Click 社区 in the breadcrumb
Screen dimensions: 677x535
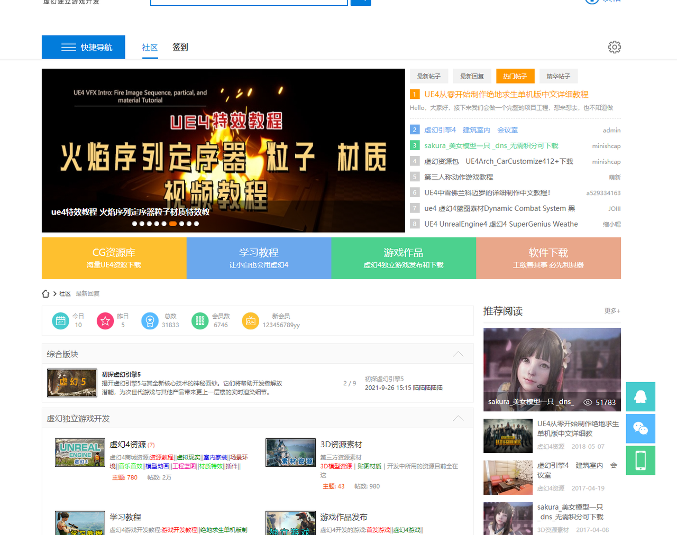(65, 293)
